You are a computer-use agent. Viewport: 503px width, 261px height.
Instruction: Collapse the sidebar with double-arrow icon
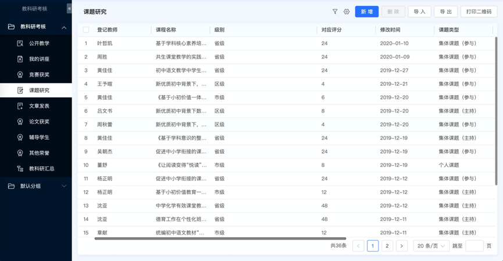(x=69, y=9)
